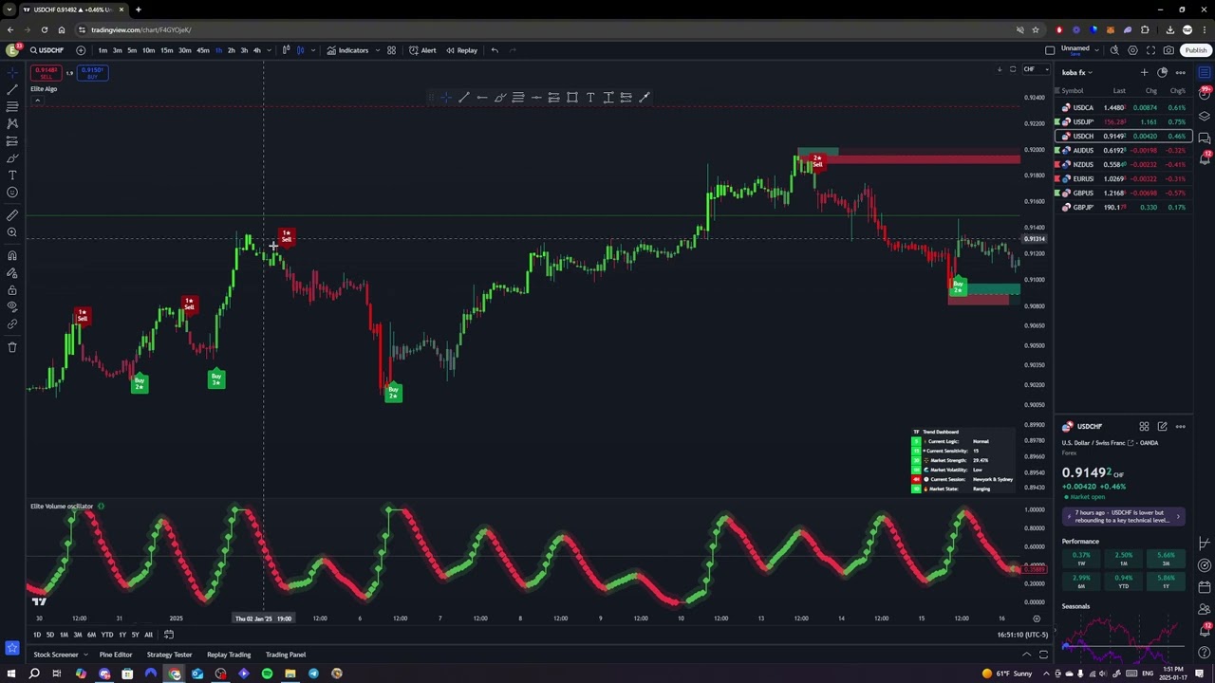Open Telegram from the Windows taskbar
The height and width of the screenshot is (683, 1215).
(313, 674)
